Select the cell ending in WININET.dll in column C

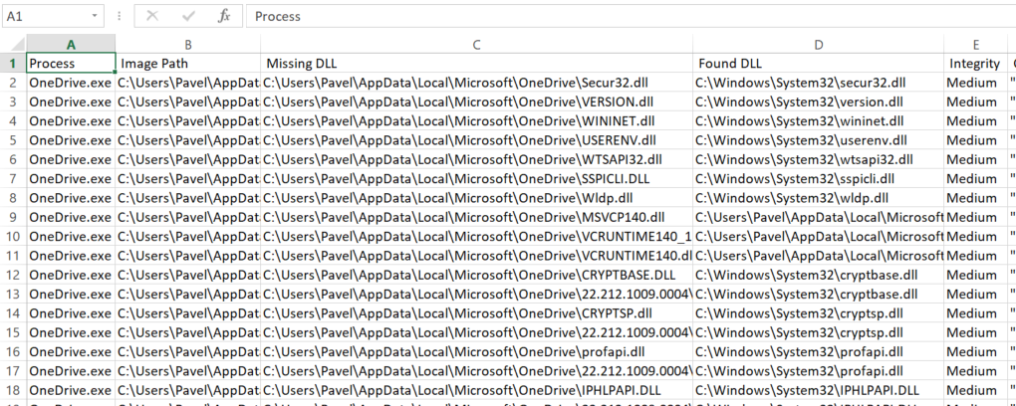476,121
